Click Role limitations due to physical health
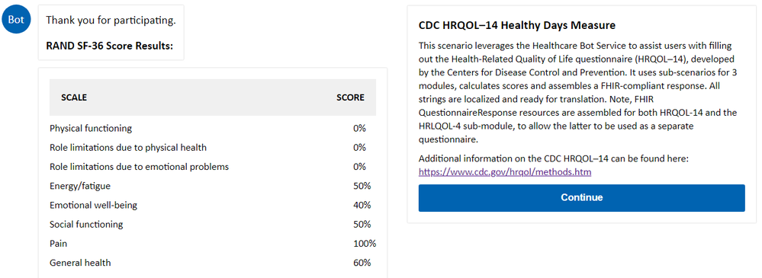The height and width of the screenshot is (278, 762). point(128,148)
